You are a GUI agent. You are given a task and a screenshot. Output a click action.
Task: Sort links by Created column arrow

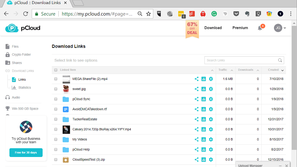coord(283,70)
